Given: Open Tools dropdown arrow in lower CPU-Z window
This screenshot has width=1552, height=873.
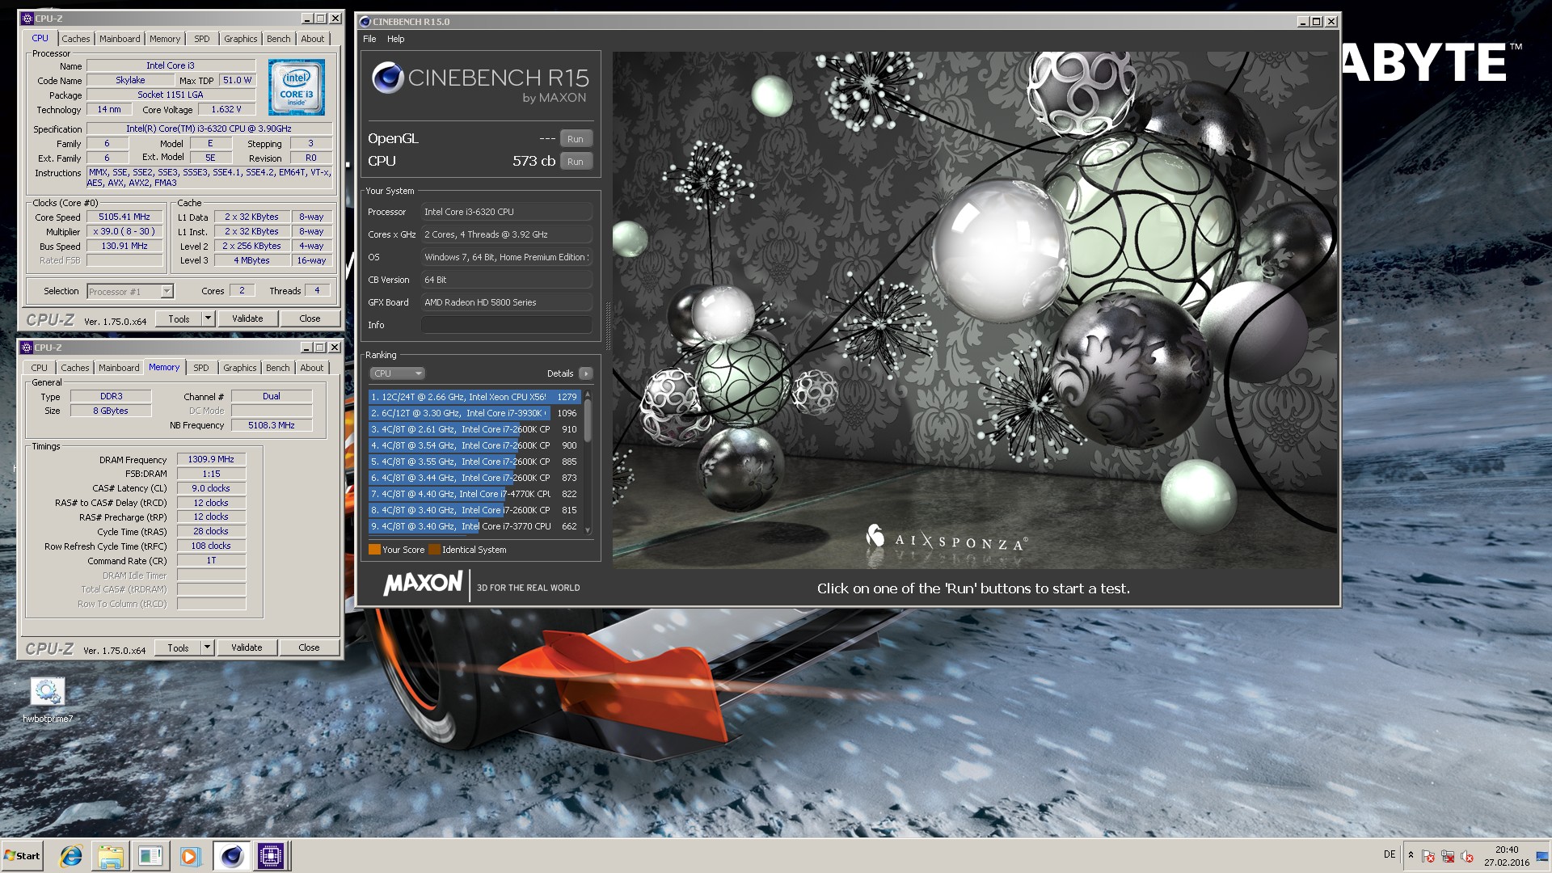Looking at the screenshot, I should tap(207, 647).
